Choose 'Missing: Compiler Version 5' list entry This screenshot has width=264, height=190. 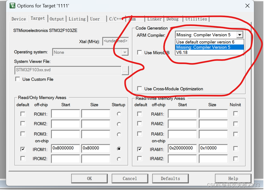209,47
